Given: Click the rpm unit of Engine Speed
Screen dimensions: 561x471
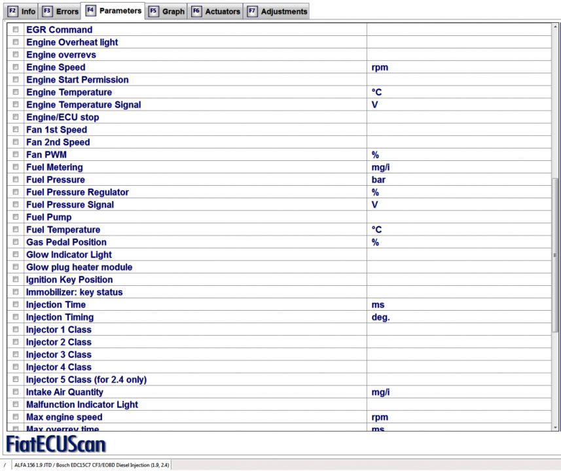Looking at the screenshot, I should tap(380, 67).
